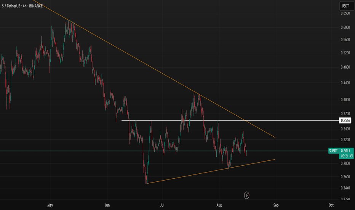
Task: Click the 0.3700 price axis label
Action: [345, 113]
